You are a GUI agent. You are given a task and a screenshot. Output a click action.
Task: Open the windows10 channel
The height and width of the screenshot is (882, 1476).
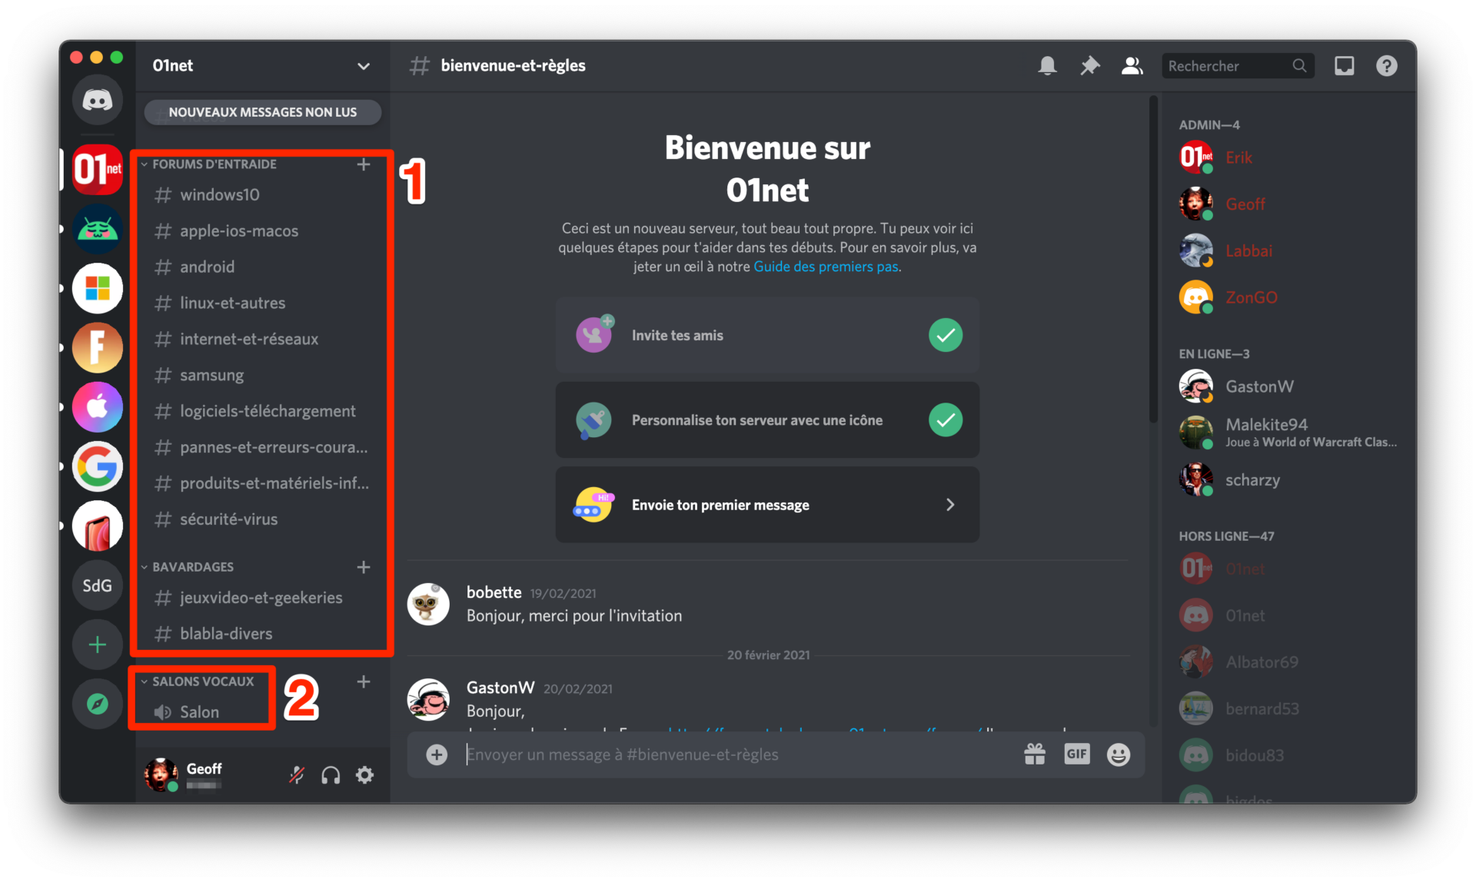[262, 195]
